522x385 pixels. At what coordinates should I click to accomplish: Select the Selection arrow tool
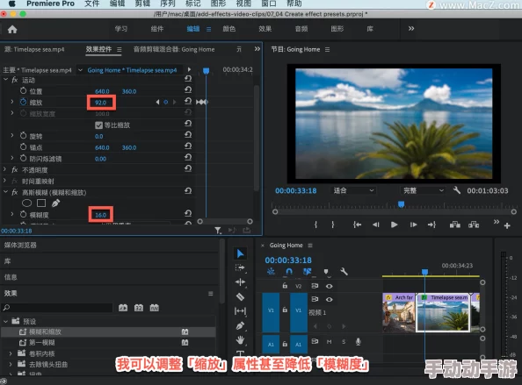coord(241,253)
